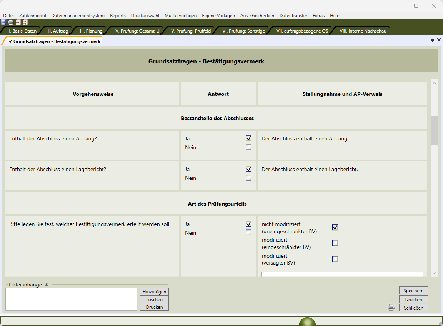Close the Grundsatzfragen document panel with X

tap(439, 40)
